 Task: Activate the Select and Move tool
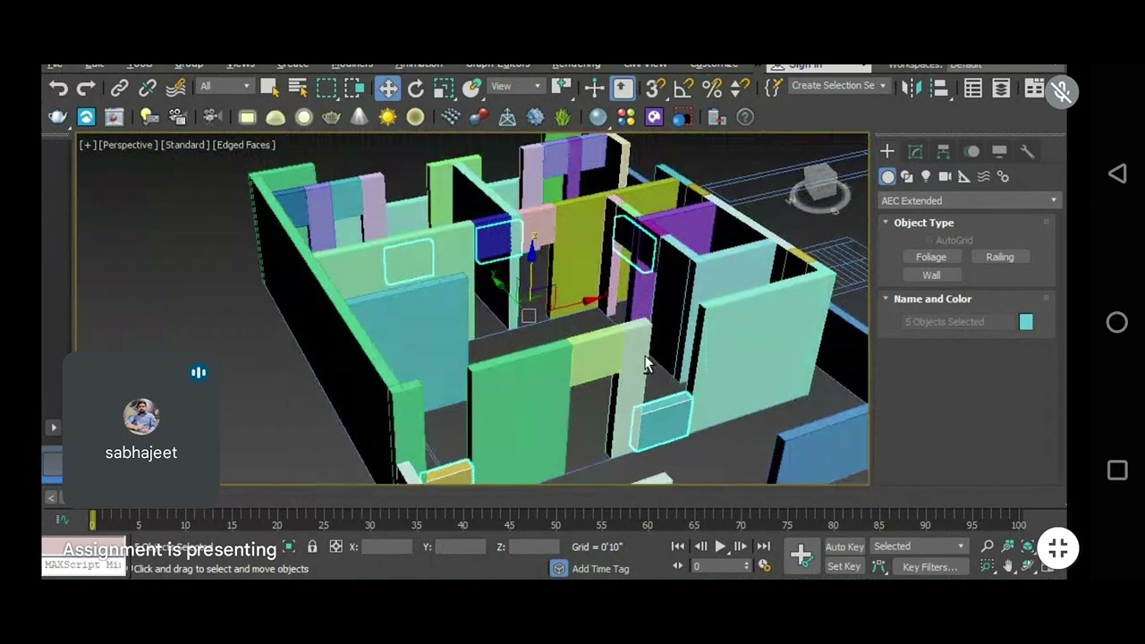pos(387,88)
